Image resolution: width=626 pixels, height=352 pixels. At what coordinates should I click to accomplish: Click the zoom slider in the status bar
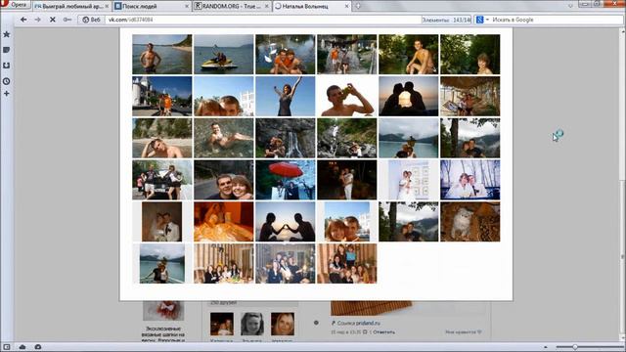(589, 347)
